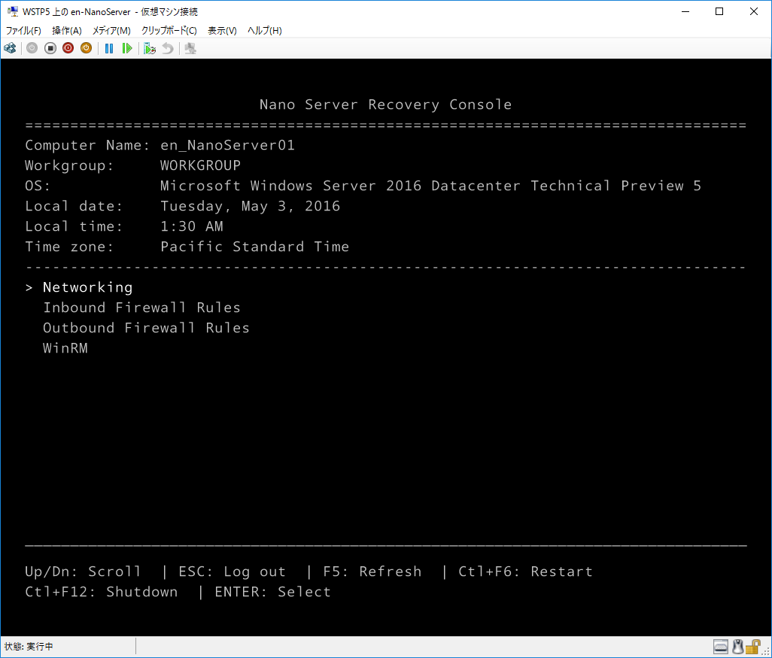This screenshot has width=772, height=658.
Task: Save the VM state with the orange icon
Action: pyautogui.click(x=87, y=48)
